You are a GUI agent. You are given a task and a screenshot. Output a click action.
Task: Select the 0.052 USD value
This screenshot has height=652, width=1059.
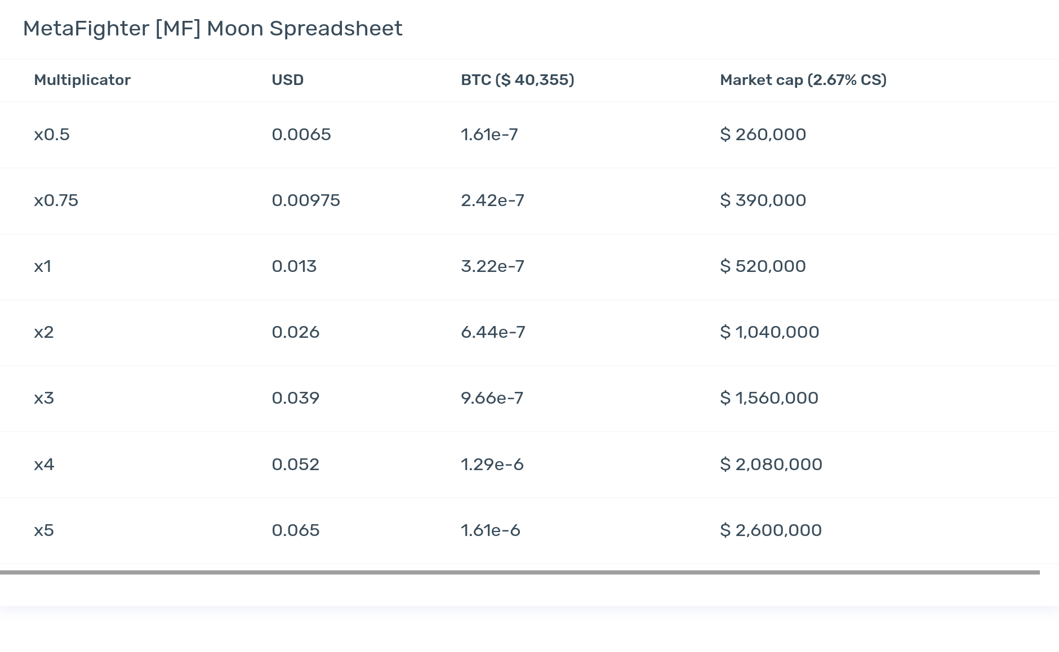[x=296, y=465]
